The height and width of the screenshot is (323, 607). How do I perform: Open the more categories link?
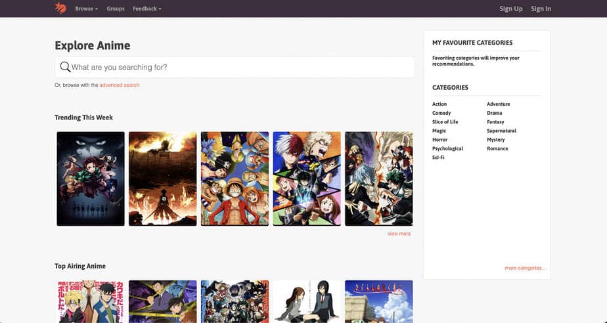526,268
